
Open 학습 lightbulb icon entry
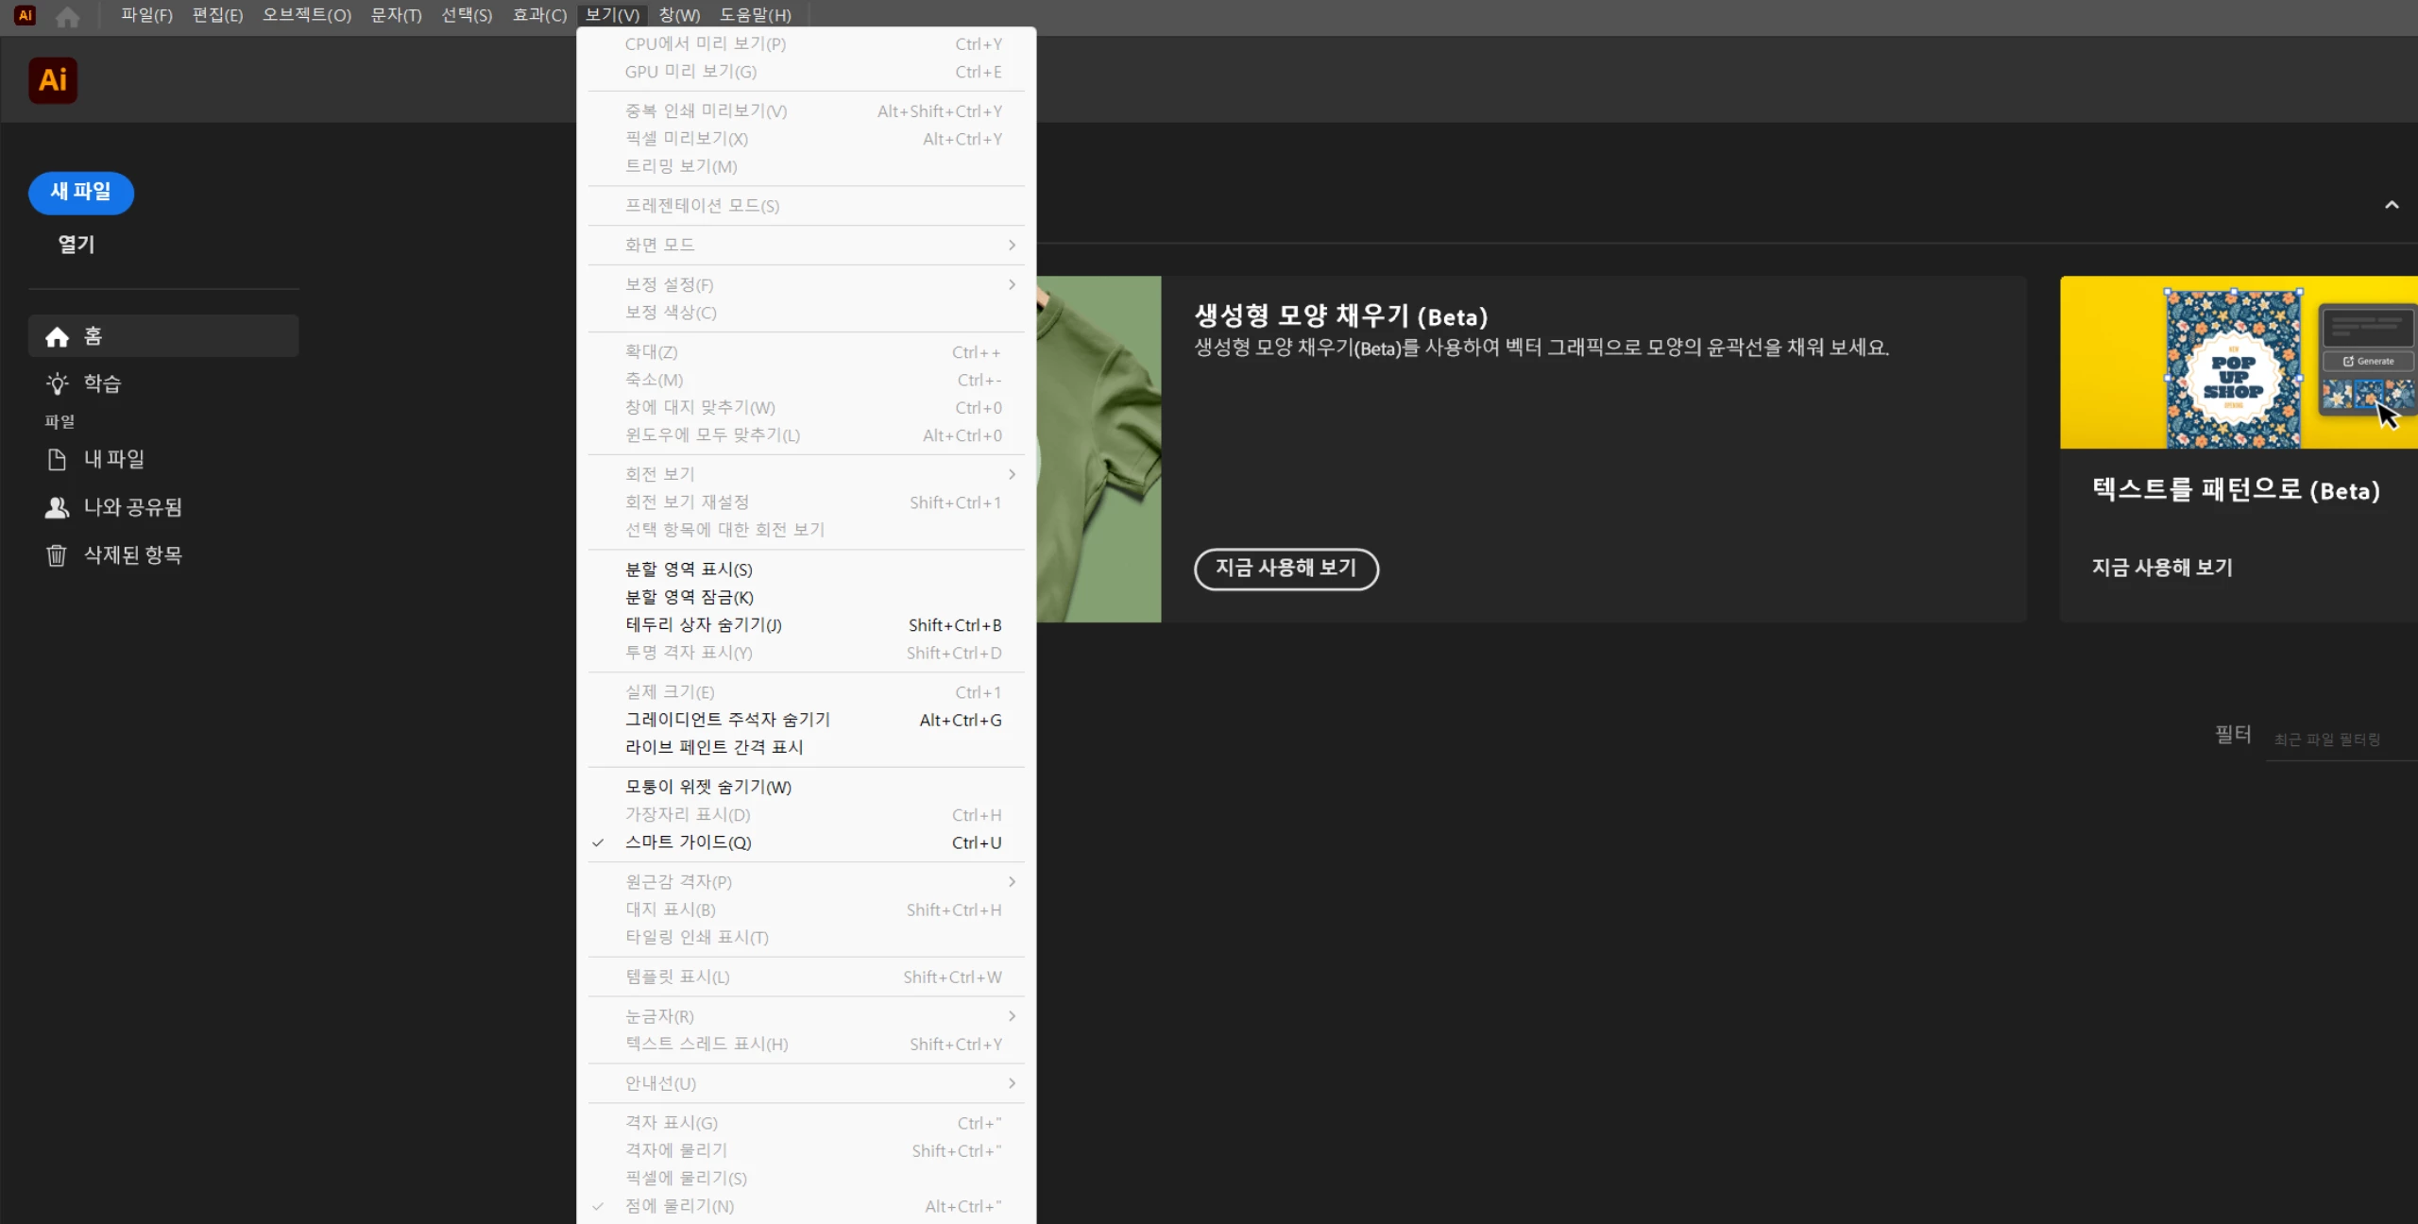point(57,383)
